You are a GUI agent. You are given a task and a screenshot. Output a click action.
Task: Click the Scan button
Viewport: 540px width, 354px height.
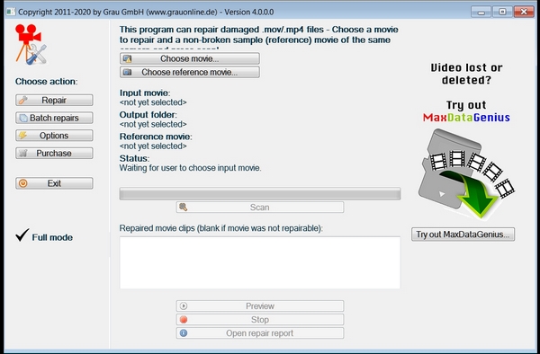click(260, 208)
